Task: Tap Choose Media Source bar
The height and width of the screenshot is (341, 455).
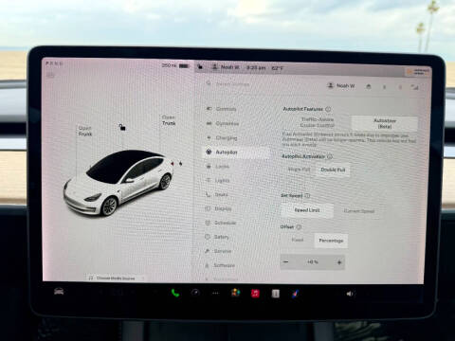Action: tap(115, 278)
